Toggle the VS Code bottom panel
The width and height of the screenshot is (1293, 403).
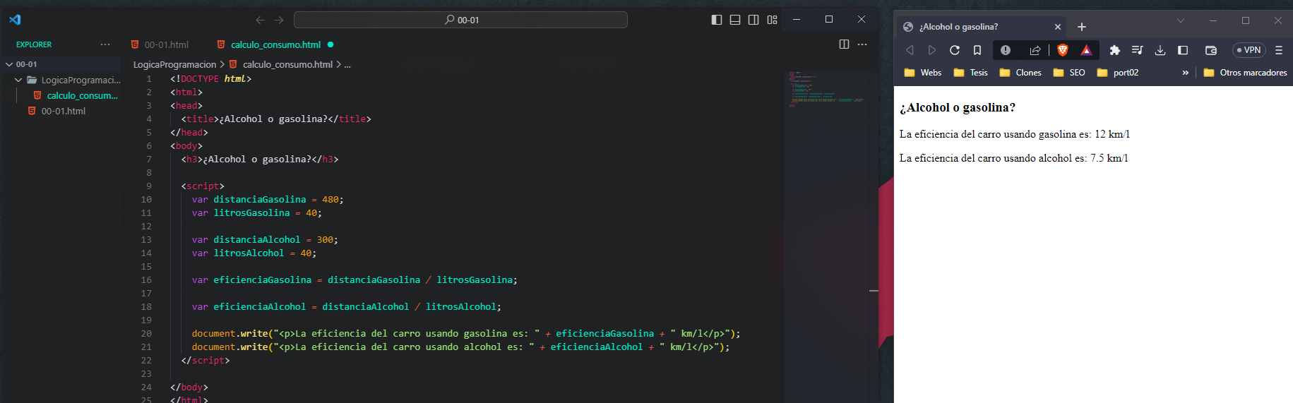pos(735,20)
